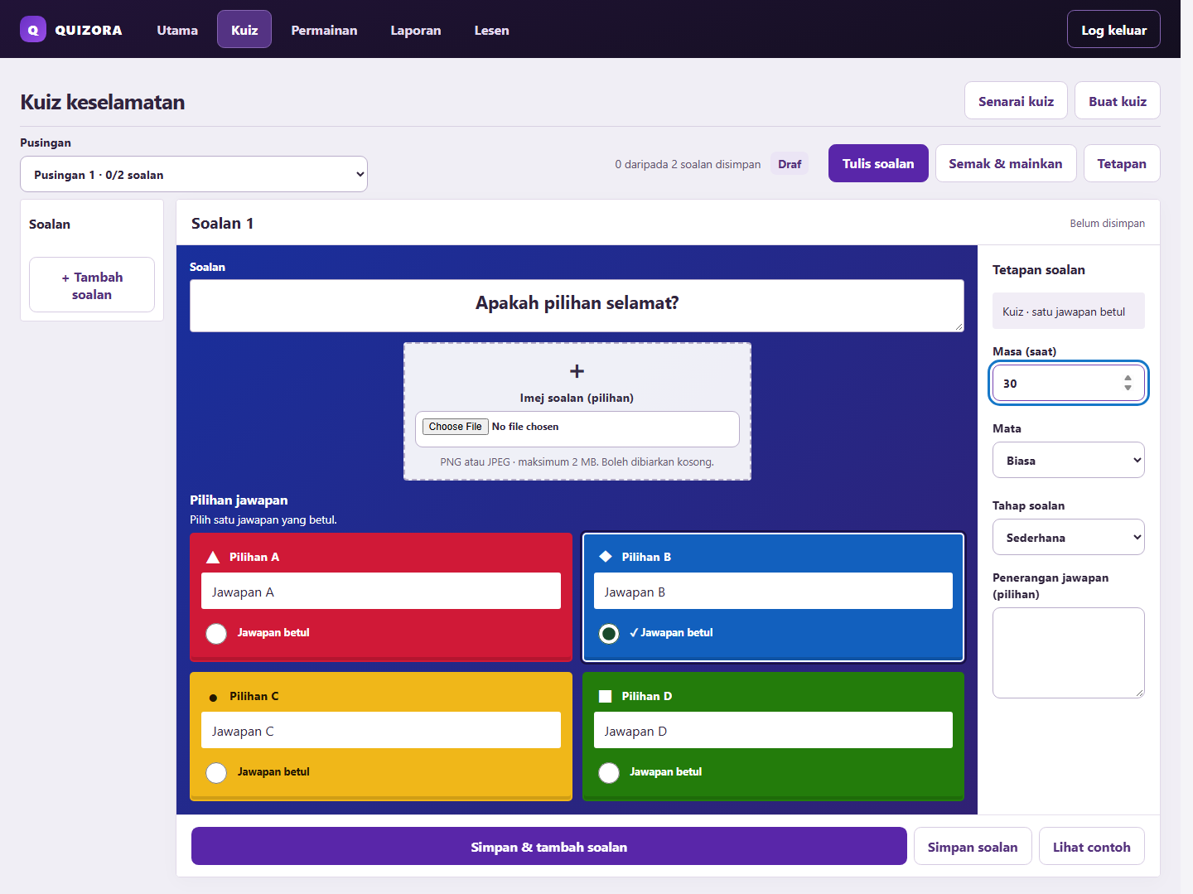Mark Pilihan A as the correct answer
Viewport: 1193px width, 894px height.
click(x=216, y=633)
